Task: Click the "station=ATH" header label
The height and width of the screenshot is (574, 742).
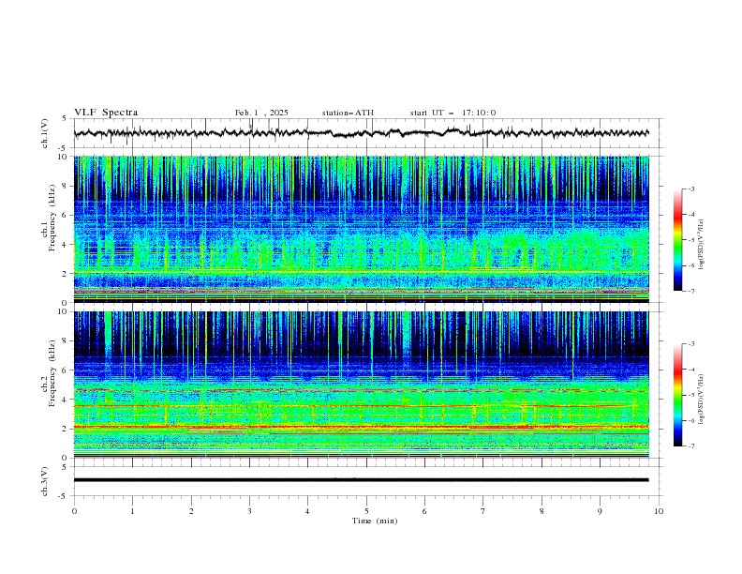Action: point(348,113)
